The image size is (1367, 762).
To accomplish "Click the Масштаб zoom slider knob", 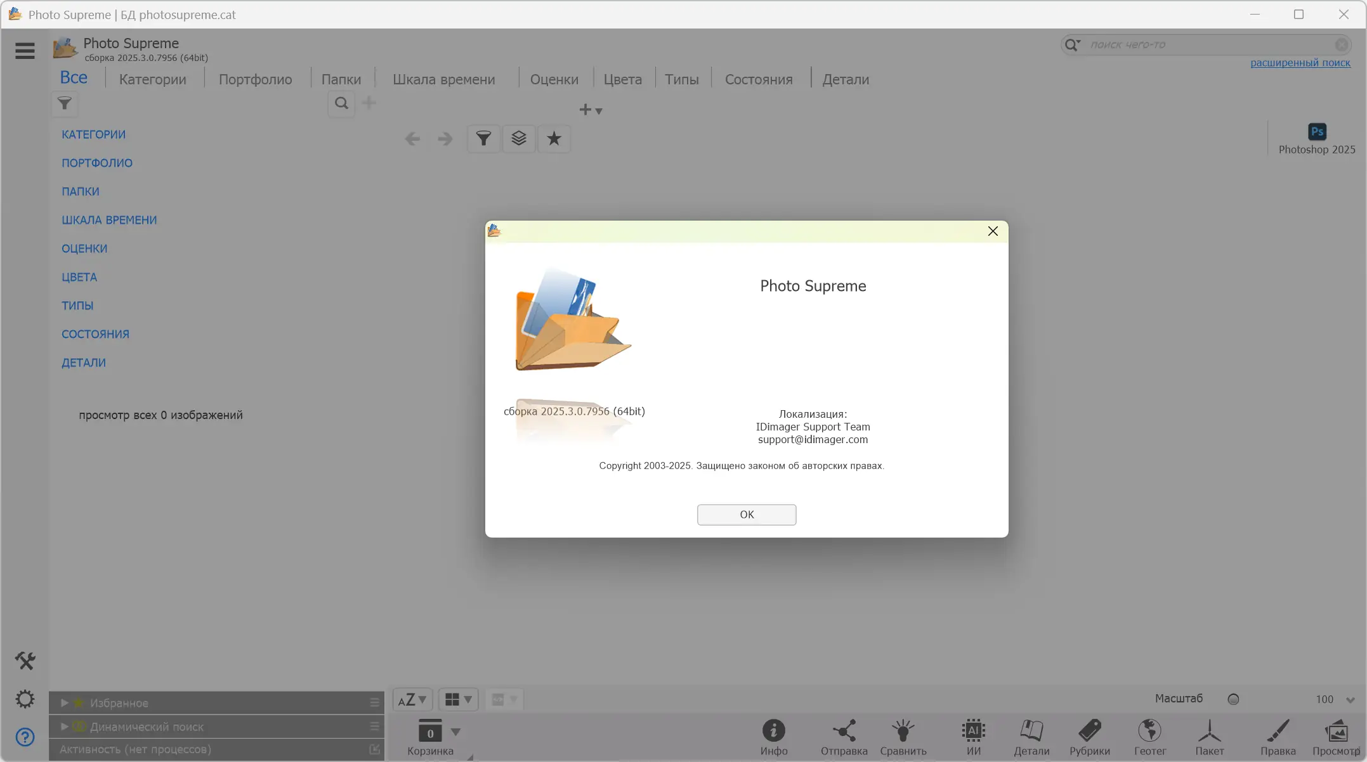I will (x=1233, y=699).
